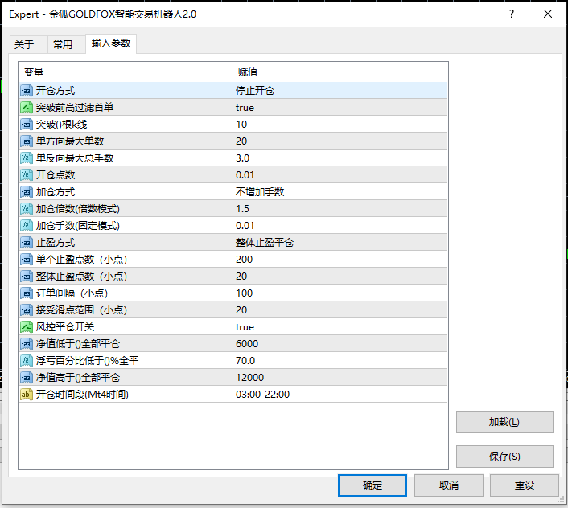
Task: Click the double icon beside 加仓倍数(倍数模式)
Action: pos(27,209)
